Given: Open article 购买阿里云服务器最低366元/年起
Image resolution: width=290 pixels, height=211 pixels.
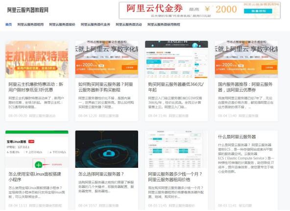Looking at the screenshot, I should [x=176, y=87].
